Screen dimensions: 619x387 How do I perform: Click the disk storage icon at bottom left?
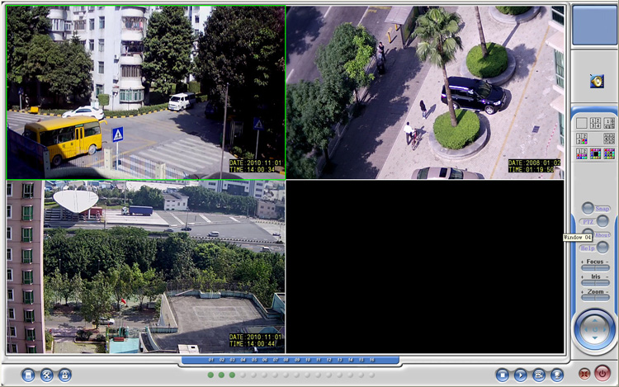28,375
